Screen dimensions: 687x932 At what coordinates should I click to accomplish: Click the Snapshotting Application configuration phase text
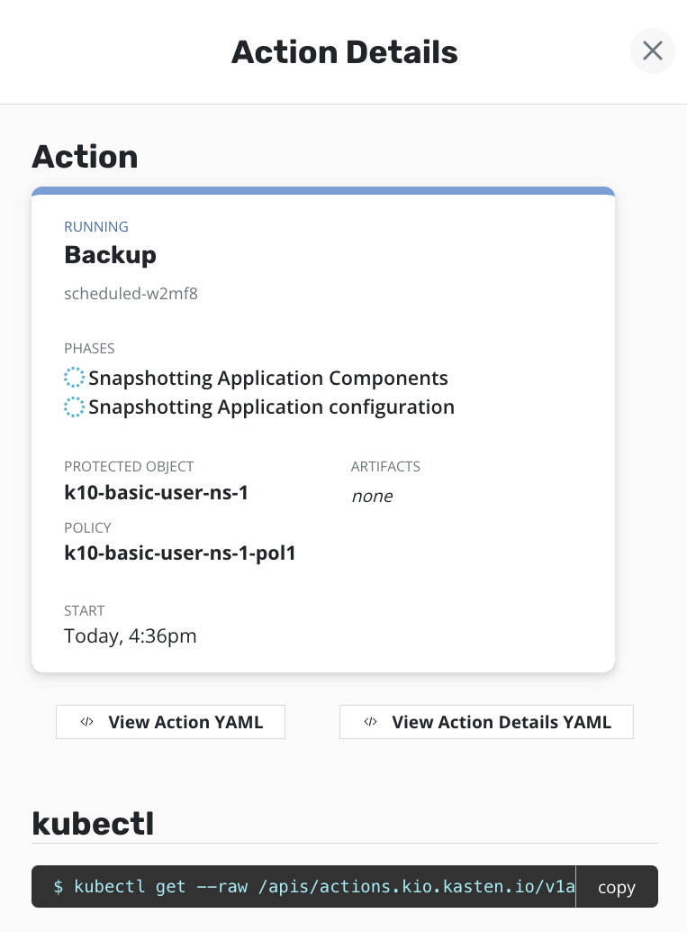[x=271, y=407]
